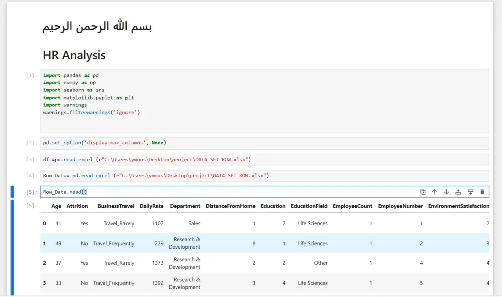
Task: Click the BusinessTravel column header
Action: (x=116, y=206)
